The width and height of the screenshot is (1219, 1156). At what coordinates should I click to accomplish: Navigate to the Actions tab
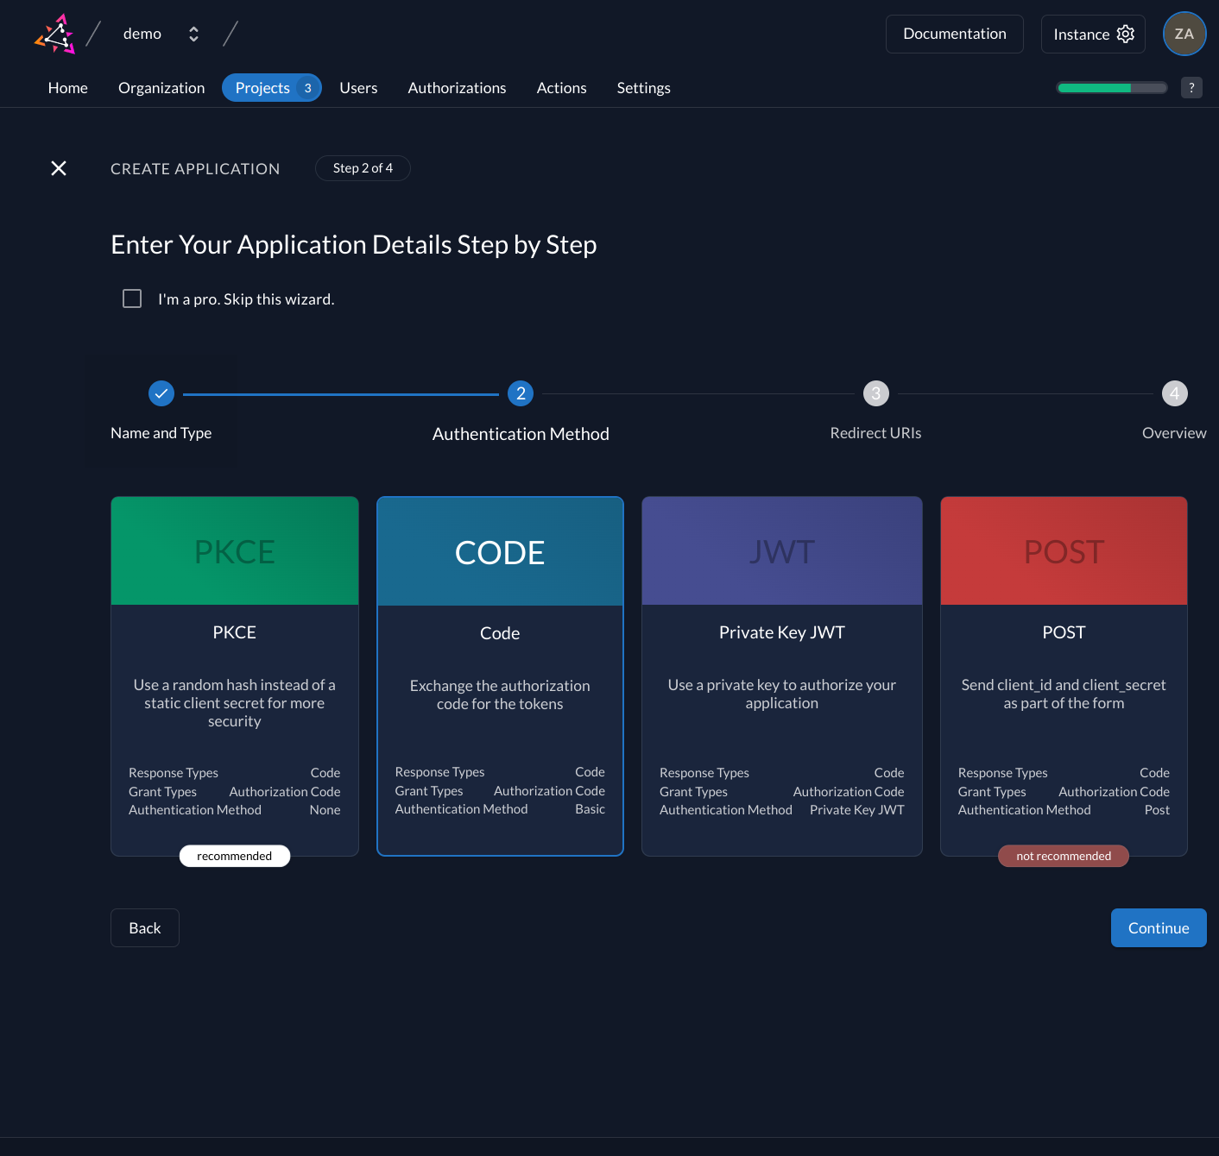pyautogui.click(x=561, y=87)
